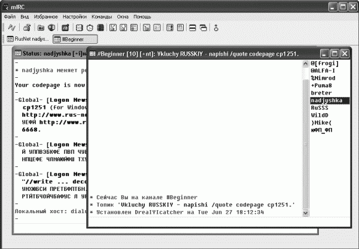This screenshot has height=249, width=359.
Task: Open the Received files toolbar icon
Action: (x=147, y=28)
